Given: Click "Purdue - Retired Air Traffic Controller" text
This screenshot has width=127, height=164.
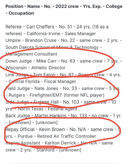Looking at the screenshot, I should pyautogui.click(x=57, y=136).
